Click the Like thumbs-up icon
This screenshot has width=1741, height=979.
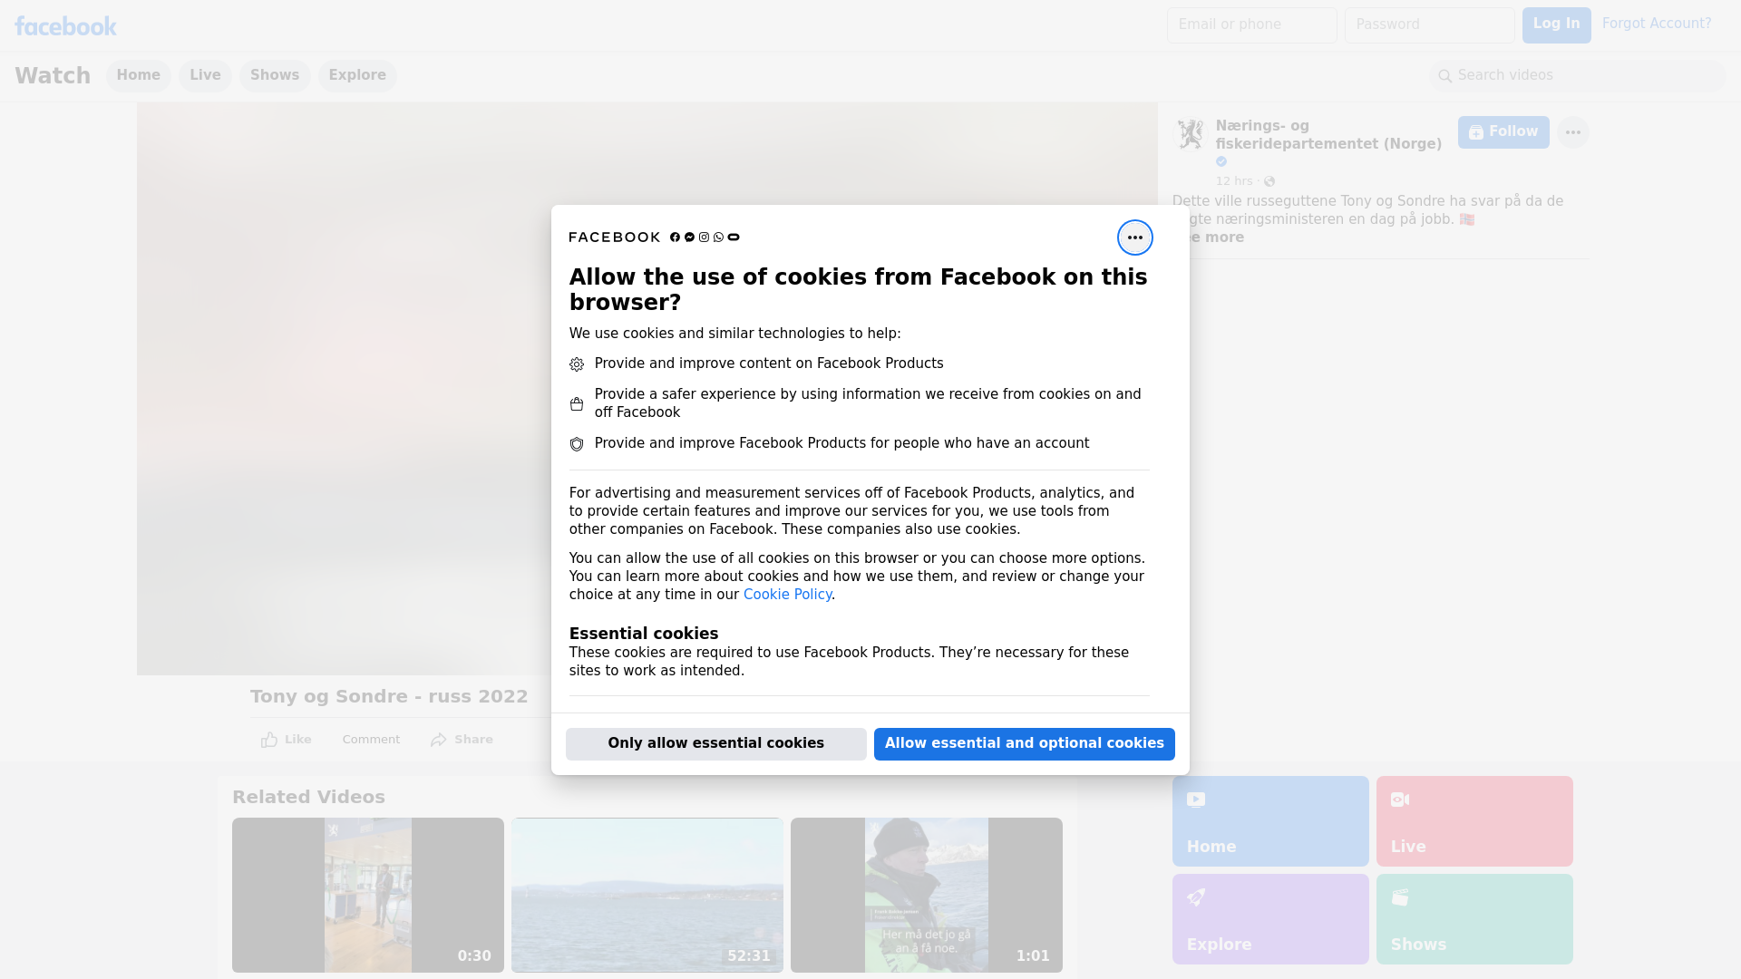[269, 740]
